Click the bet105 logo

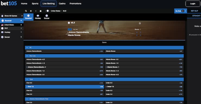point(9,4)
